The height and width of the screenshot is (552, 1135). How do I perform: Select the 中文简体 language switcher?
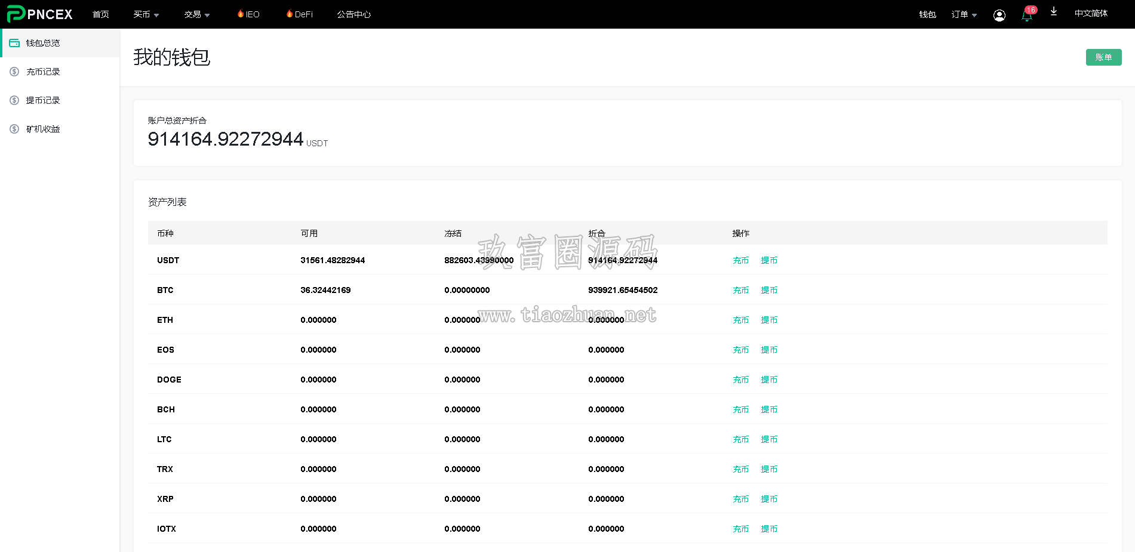coord(1091,14)
